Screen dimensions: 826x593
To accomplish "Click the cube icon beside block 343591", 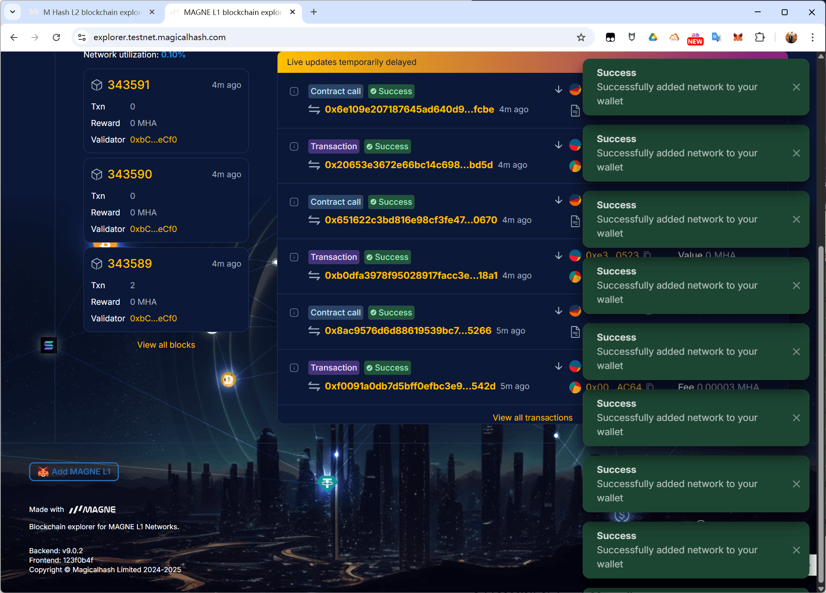I will (96, 85).
